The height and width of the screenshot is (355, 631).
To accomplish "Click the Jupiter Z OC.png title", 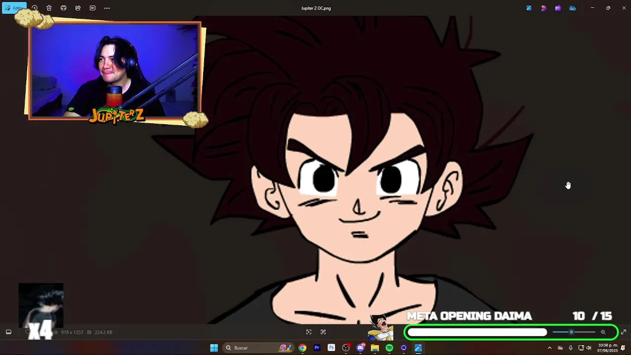I will [316, 8].
